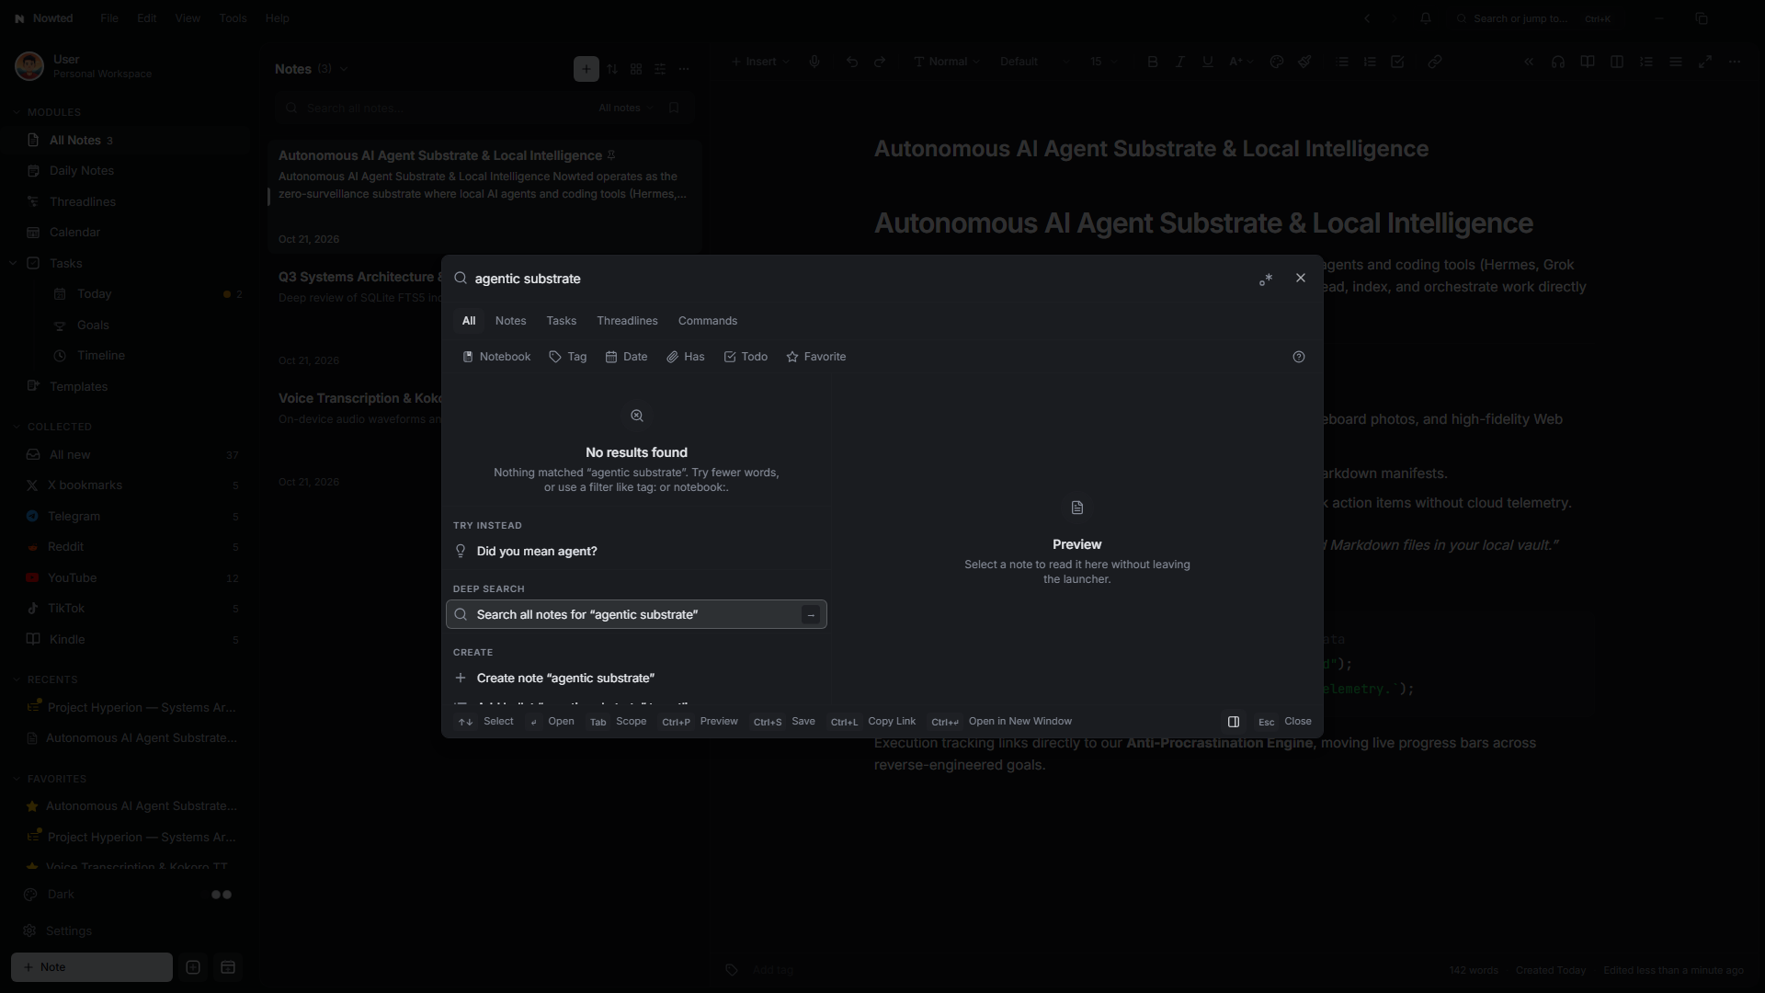Insert a checklist from editor toolbar
1765x993 pixels.
[1397, 62]
